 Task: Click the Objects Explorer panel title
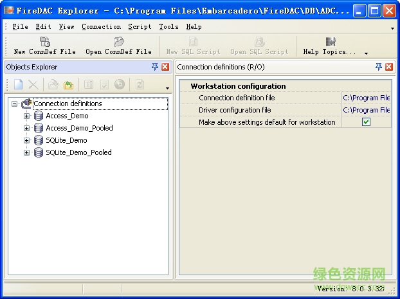tap(32, 67)
